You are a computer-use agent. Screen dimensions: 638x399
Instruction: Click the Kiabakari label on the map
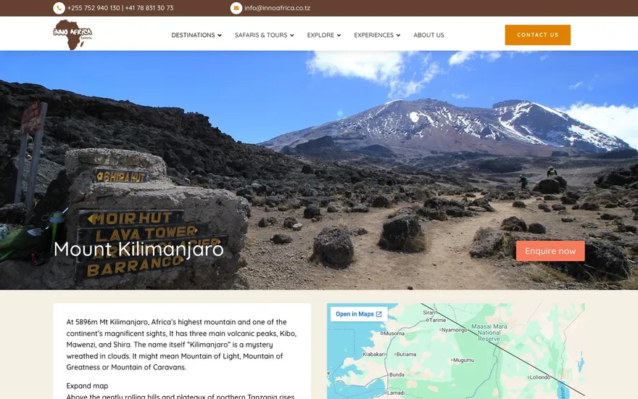coord(373,354)
